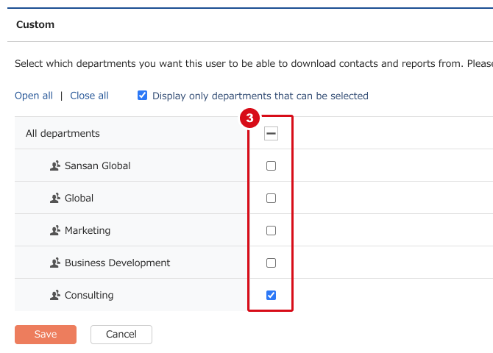Uncheck Display only departments that can be selected
The image size is (493, 353).
coord(143,96)
